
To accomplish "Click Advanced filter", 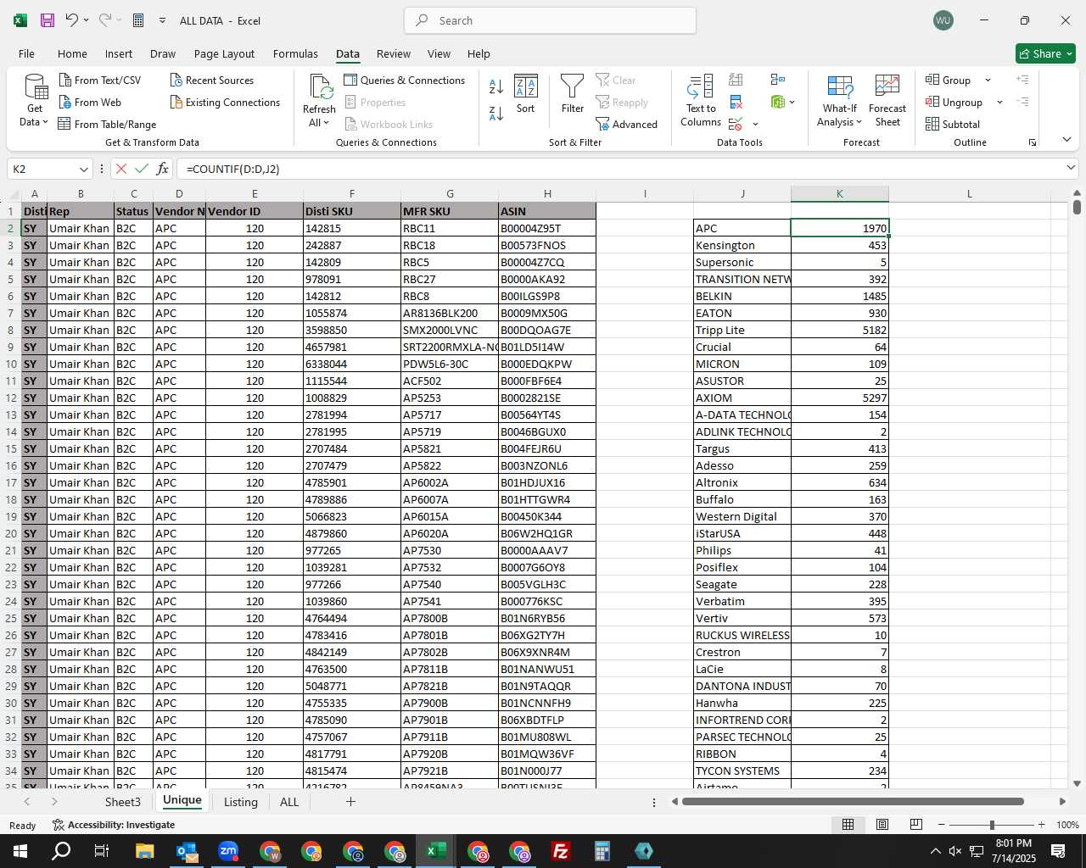I will [x=627, y=124].
